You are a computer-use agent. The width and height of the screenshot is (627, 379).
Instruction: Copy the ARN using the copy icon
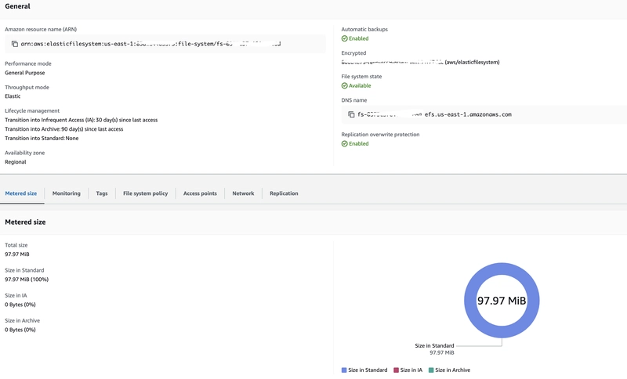pyautogui.click(x=15, y=44)
